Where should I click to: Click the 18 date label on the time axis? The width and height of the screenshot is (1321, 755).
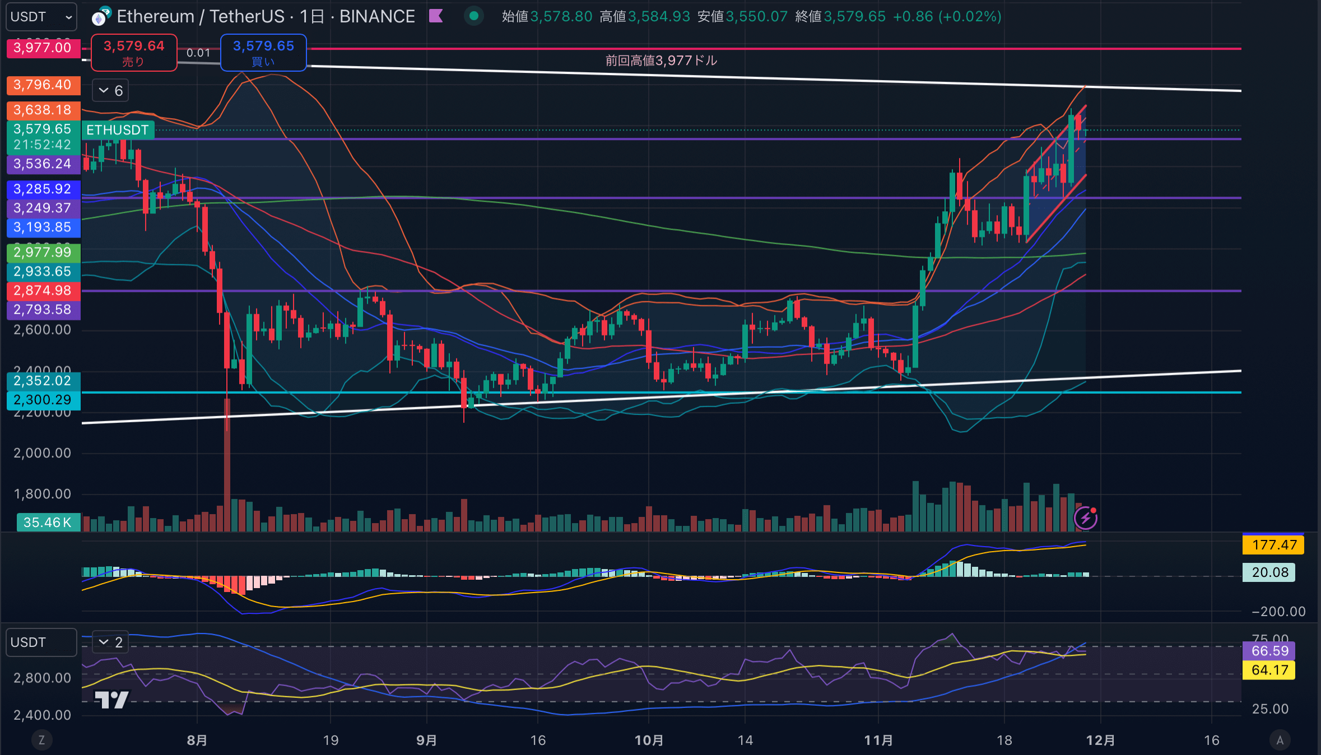click(1004, 740)
